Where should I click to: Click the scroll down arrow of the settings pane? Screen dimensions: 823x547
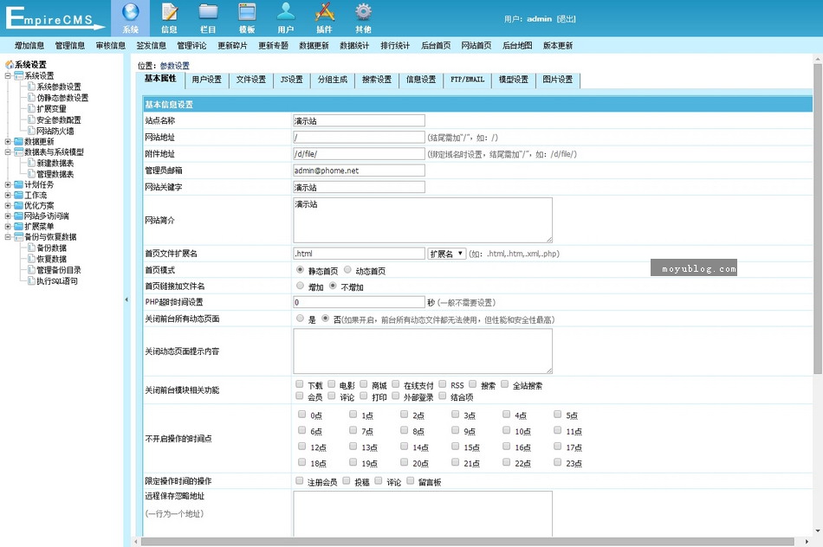point(817,531)
